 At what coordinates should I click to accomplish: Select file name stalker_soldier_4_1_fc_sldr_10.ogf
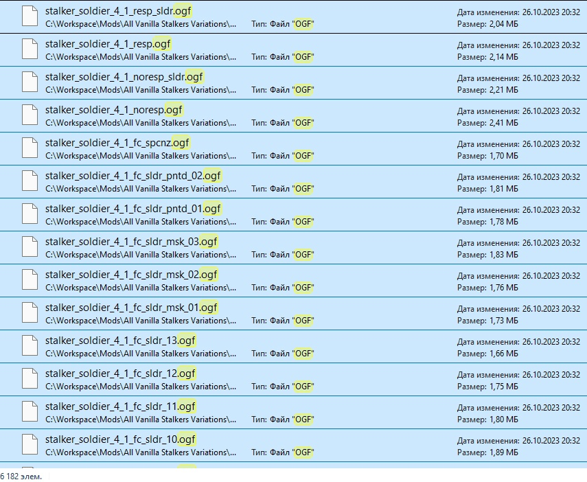120,439
